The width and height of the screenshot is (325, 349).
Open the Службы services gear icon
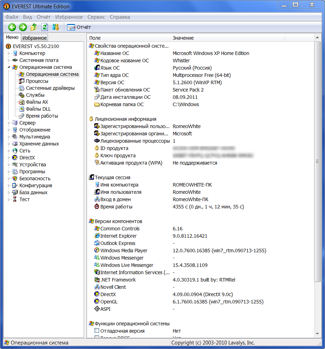coord(22,95)
